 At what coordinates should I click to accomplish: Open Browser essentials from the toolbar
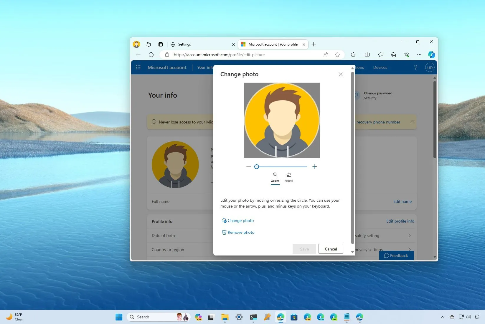tap(406, 55)
